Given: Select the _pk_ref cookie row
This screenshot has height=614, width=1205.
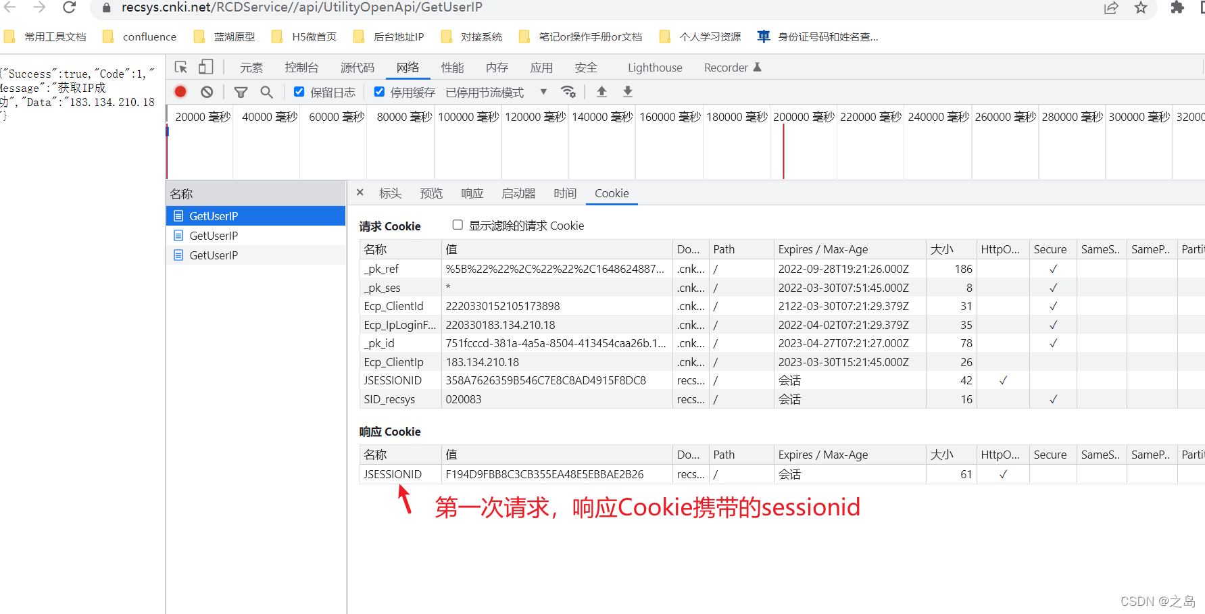Looking at the screenshot, I should click(x=782, y=269).
